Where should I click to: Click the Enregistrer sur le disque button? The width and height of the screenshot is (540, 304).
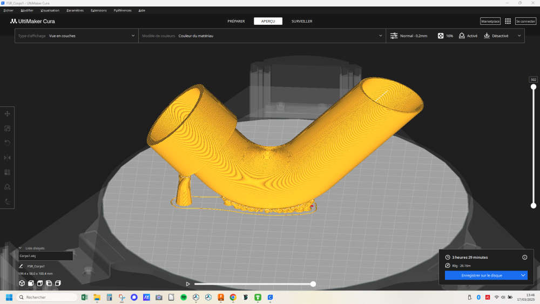(x=482, y=275)
